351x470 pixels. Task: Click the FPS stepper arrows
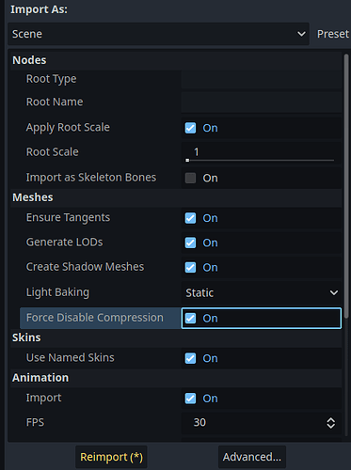(331, 423)
